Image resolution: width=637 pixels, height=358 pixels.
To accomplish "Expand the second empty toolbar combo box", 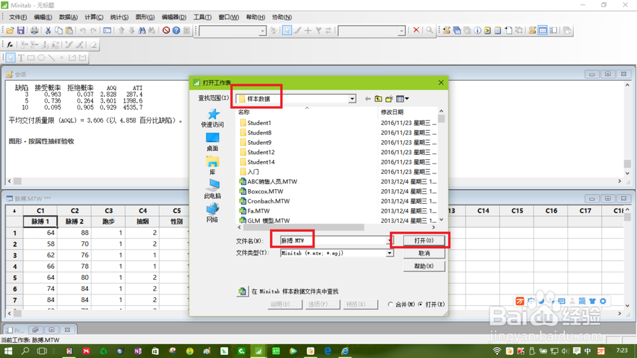I will tap(401, 31).
